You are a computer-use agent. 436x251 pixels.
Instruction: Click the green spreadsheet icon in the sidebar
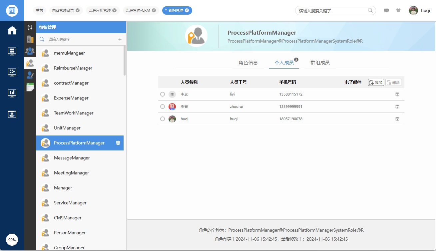[x=30, y=87]
